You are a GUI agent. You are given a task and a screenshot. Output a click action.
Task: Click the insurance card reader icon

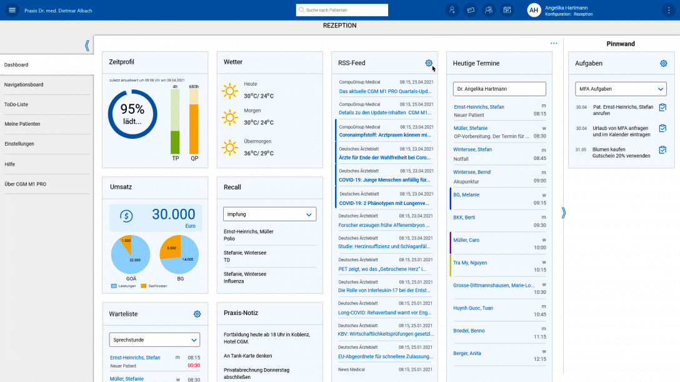point(471,10)
